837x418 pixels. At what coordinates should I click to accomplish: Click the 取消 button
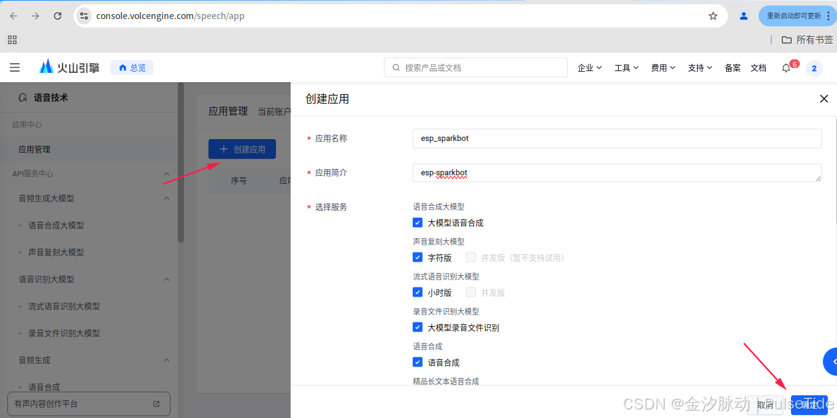pos(765,405)
